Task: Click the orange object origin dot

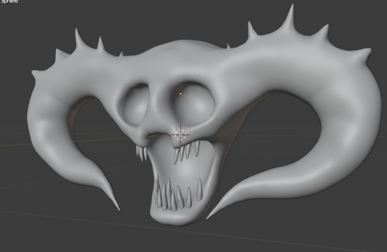Action: click(x=180, y=94)
